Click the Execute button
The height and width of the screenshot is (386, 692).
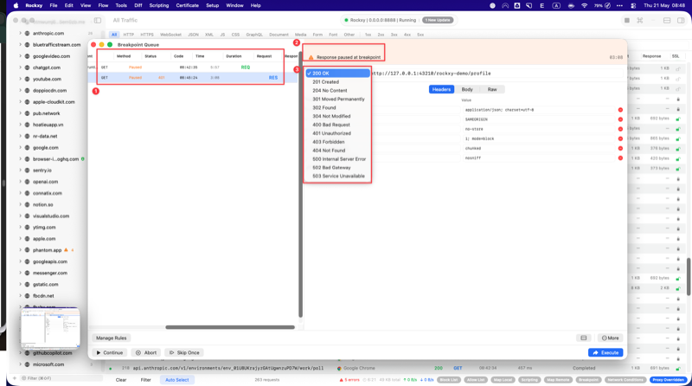tap(605, 352)
